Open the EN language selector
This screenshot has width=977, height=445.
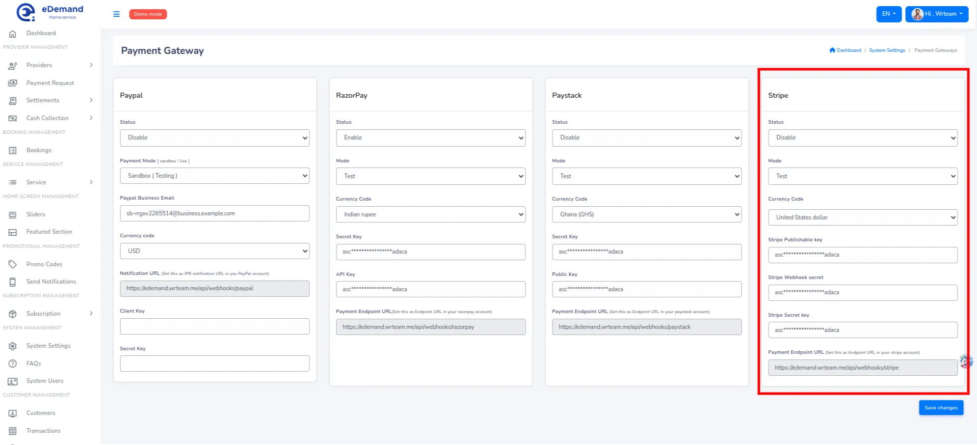point(889,14)
